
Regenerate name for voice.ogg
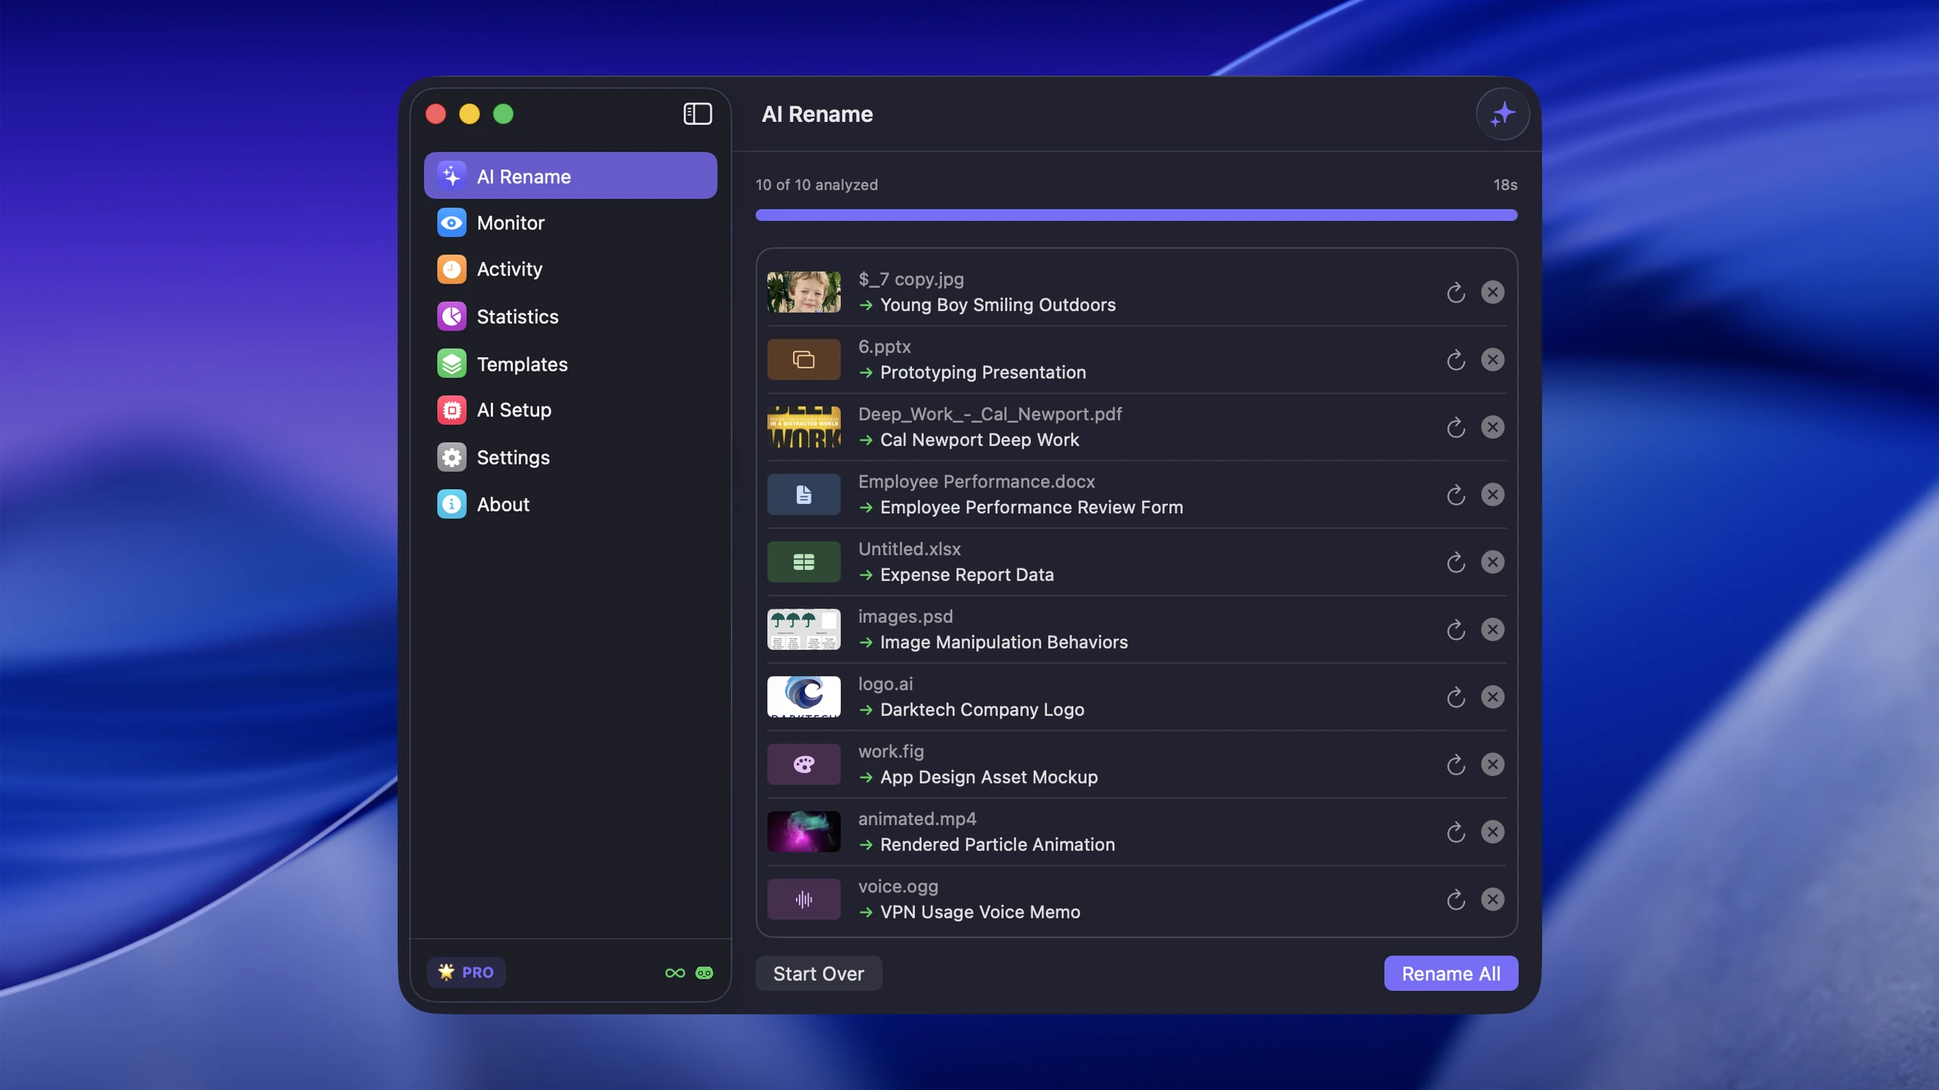tap(1456, 899)
